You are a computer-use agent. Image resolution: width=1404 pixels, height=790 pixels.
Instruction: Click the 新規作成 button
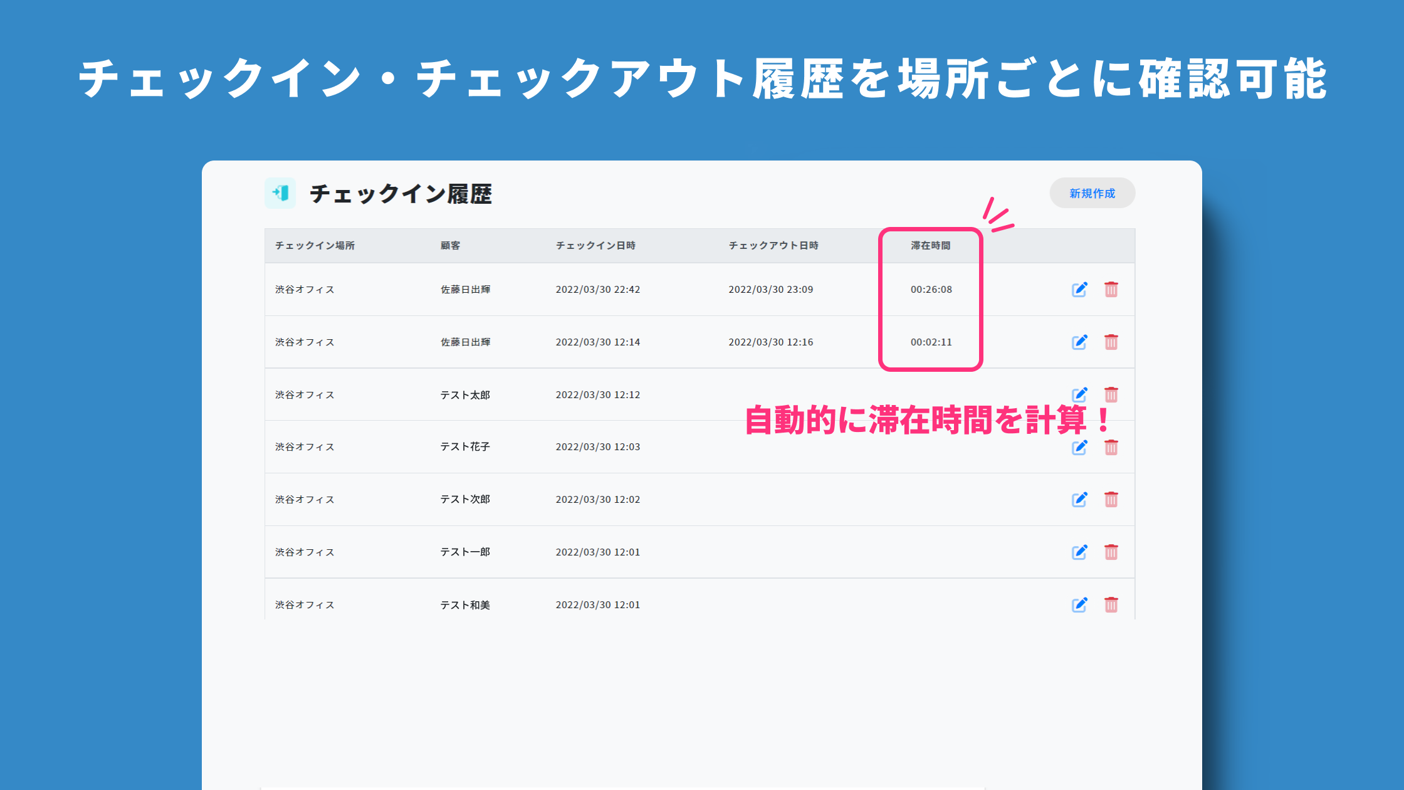(1092, 193)
